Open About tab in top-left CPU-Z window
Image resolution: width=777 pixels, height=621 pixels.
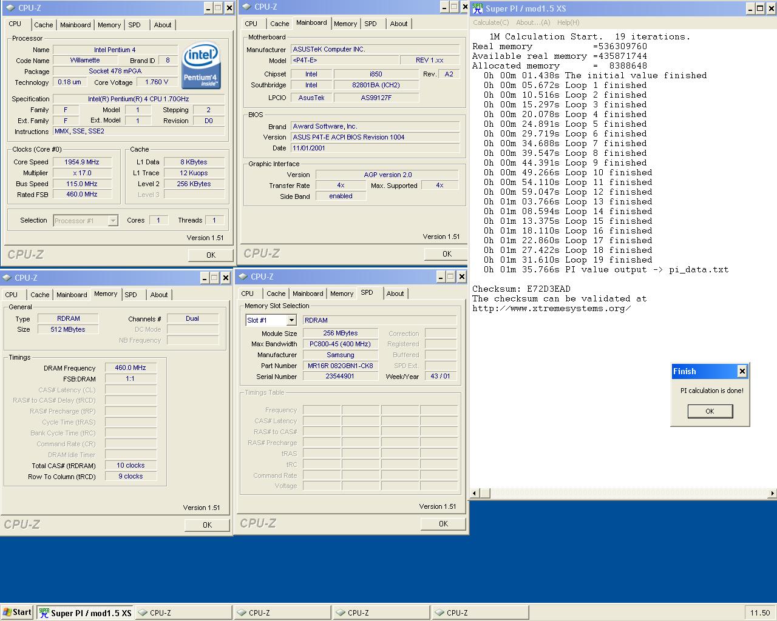click(162, 25)
